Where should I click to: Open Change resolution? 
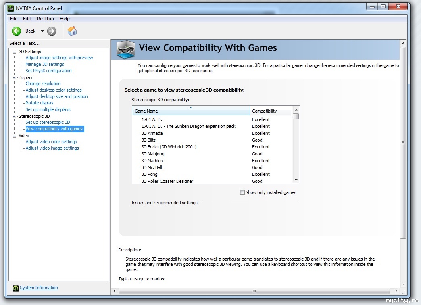[43, 84]
